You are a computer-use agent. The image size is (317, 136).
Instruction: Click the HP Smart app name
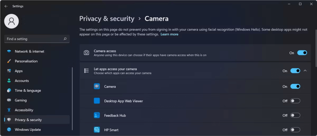click(111, 130)
